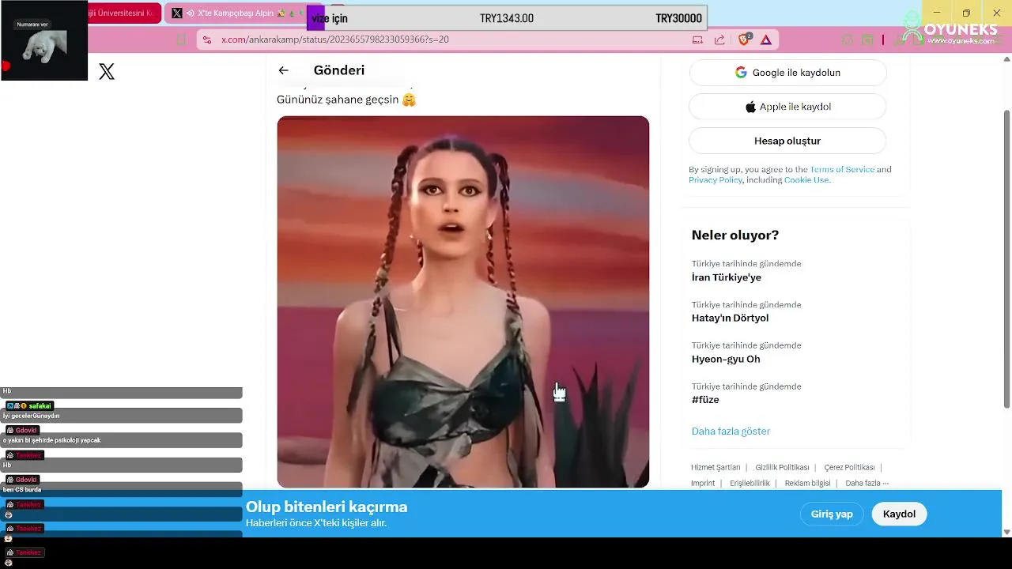Open Çerez Politikası footer link
The height and width of the screenshot is (569, 1012).
click(x=849, y=468)
